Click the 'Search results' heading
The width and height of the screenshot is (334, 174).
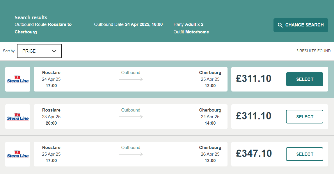point(31,17)
